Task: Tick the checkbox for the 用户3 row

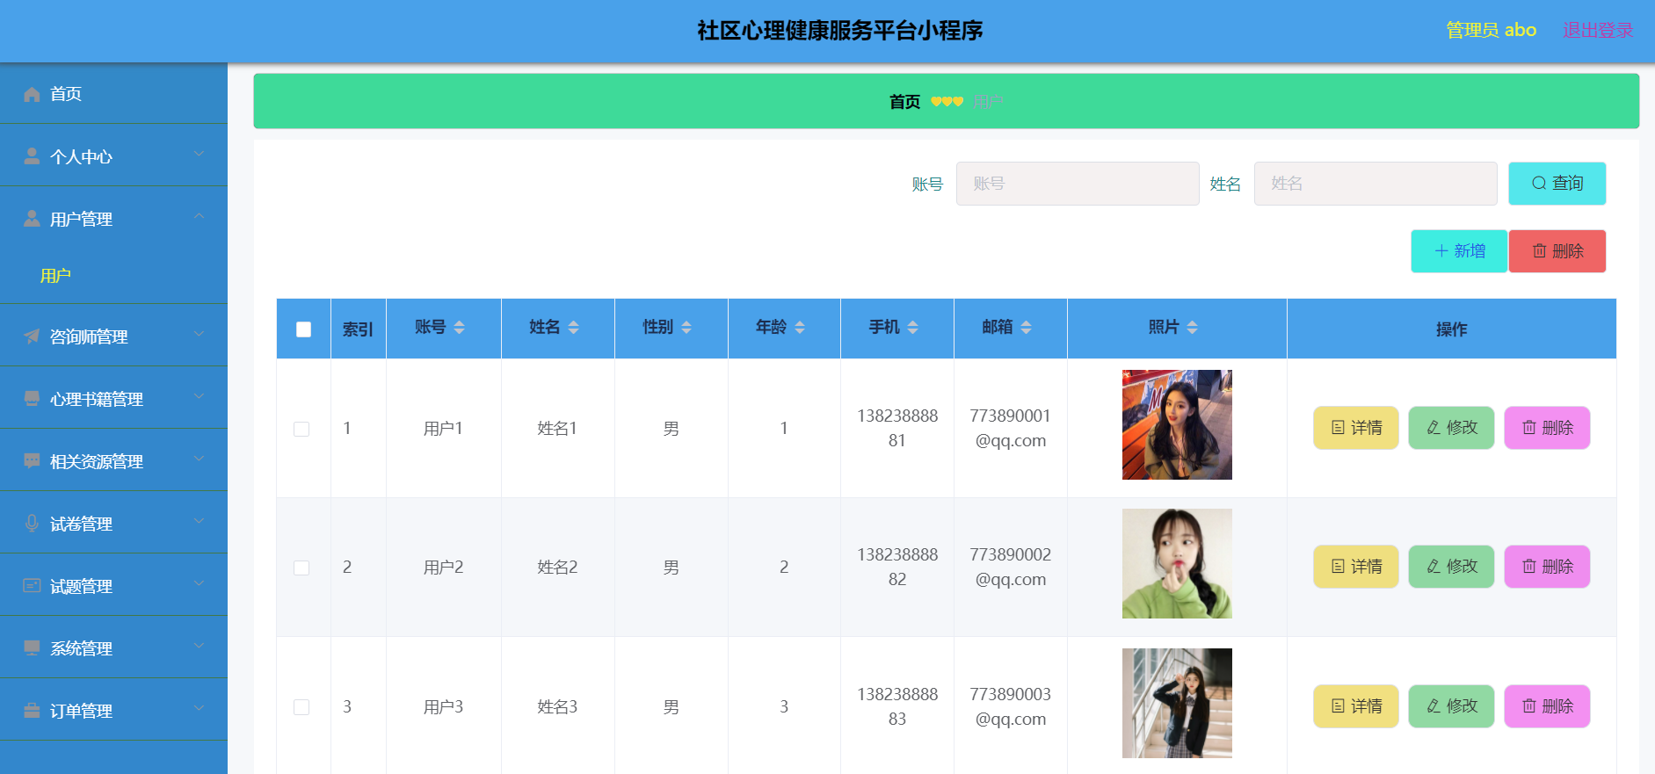Action: [x=301, y=707]
